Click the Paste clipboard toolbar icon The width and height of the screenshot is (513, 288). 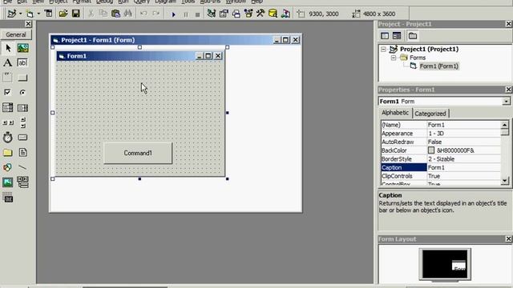pyautogui.click(x=115, y=14)
